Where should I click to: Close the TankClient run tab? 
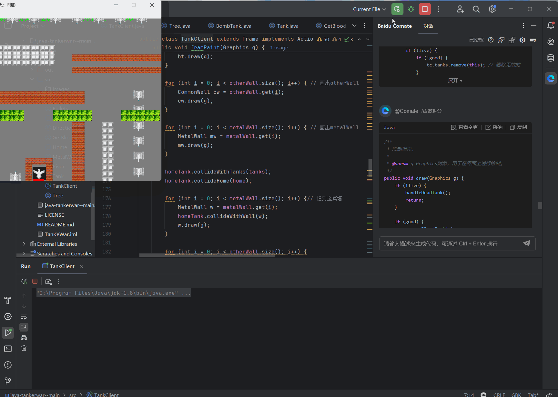[81, 266]
